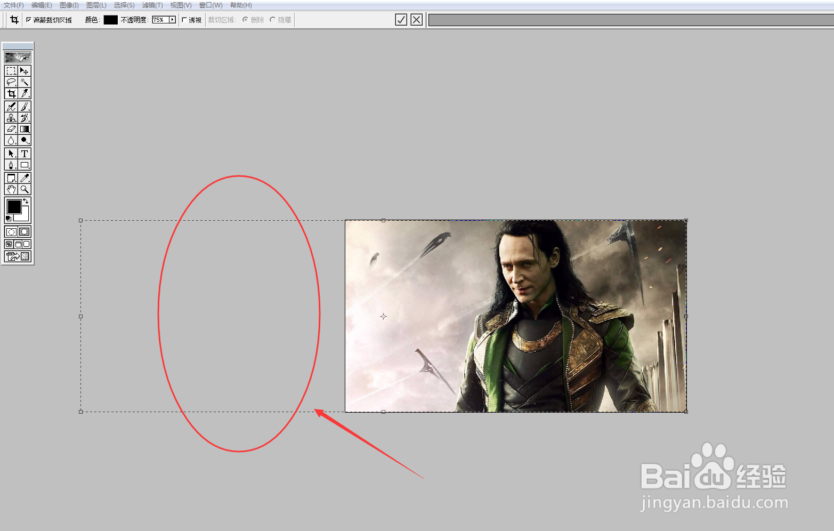Select the History Brush tool
This screenshot has height=531, width=834.
(x=25, y=118)
